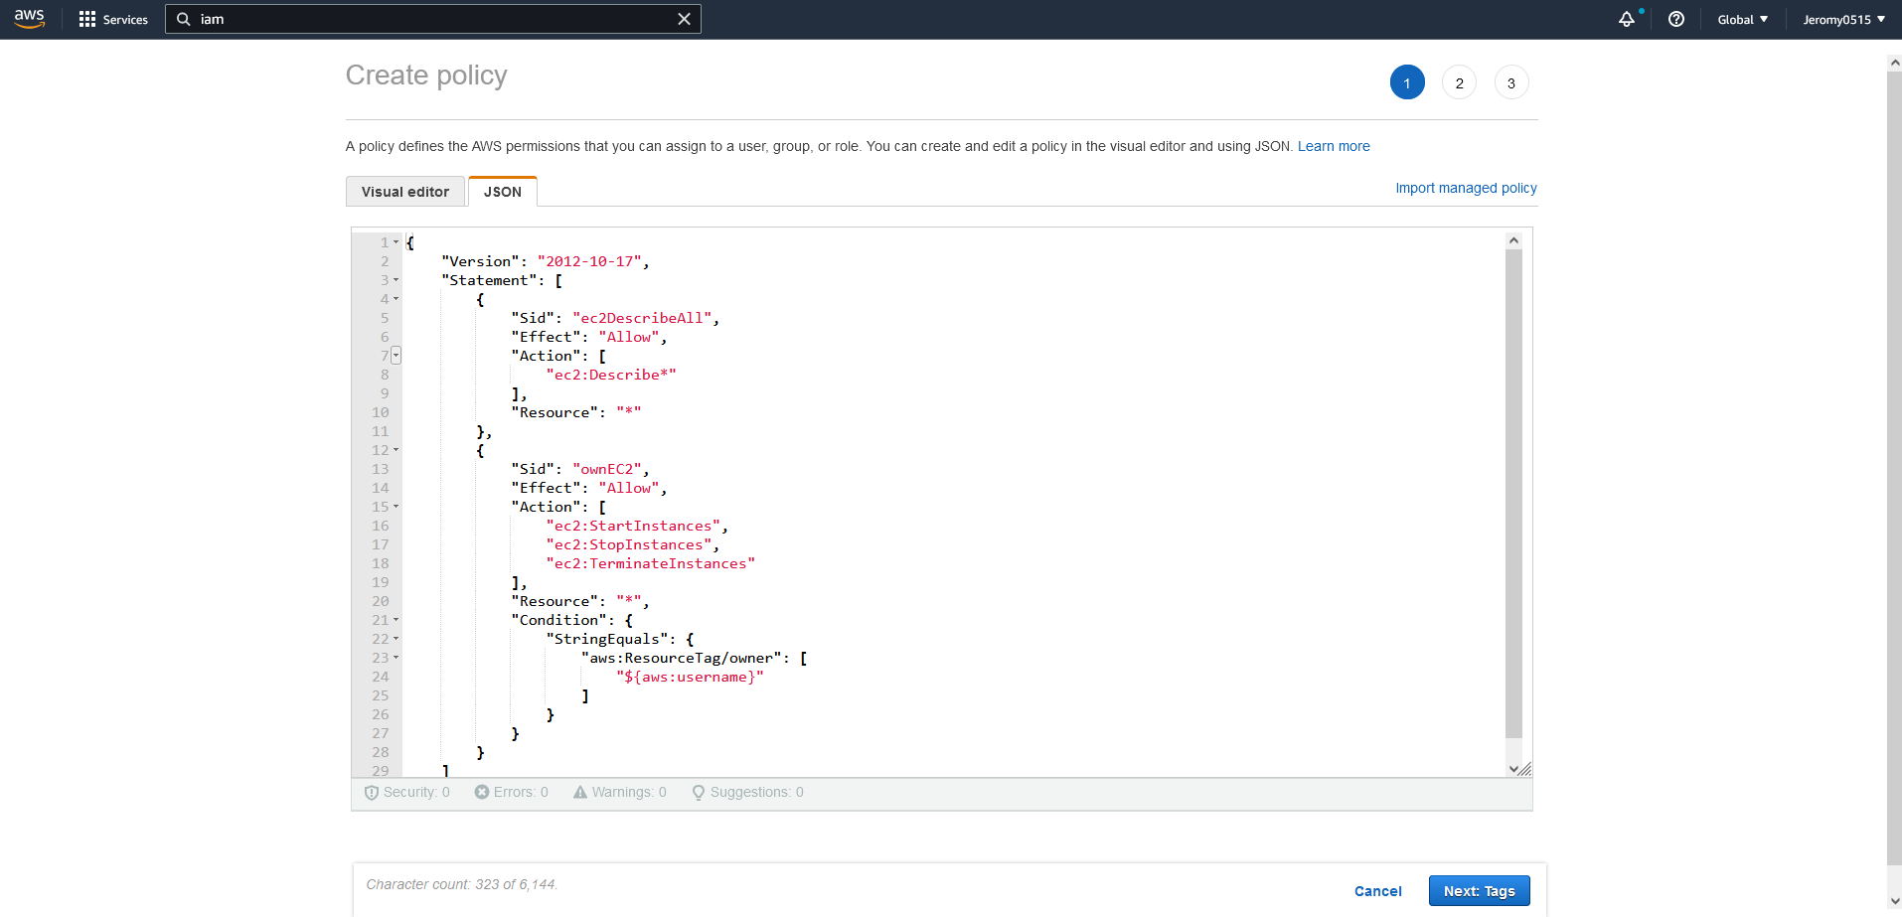
Task: Click the "ec2DescribeAll" Sid value
Action: point(642,318)
